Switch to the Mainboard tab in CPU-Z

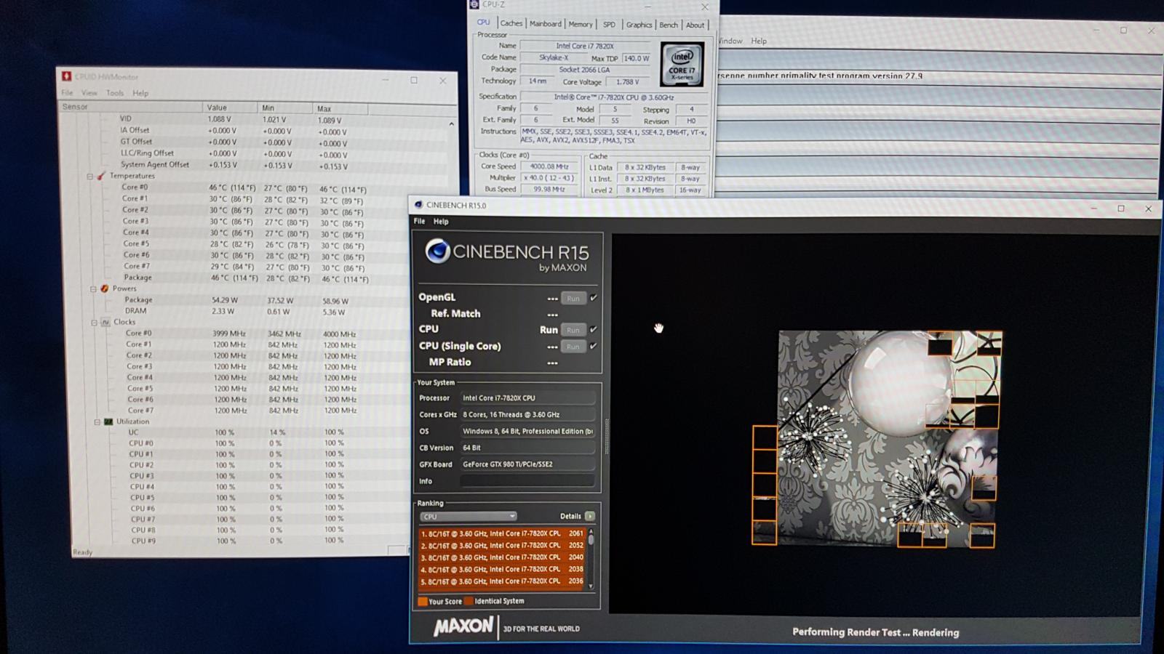click(545, 24)
